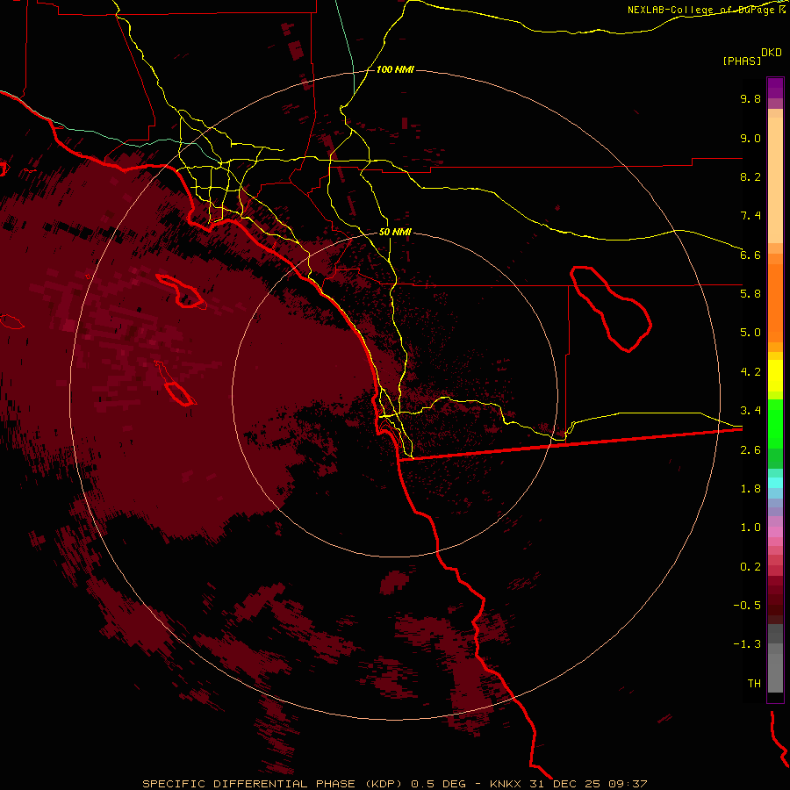The width and height of the screenshot is (790, 790).
Task: Click the 0.5 DEG elevation text in the caption
Action: (x=438, y=784)
